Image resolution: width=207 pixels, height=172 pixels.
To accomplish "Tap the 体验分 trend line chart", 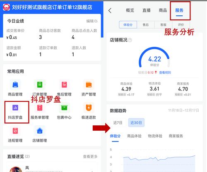I will tap(159, 163).
